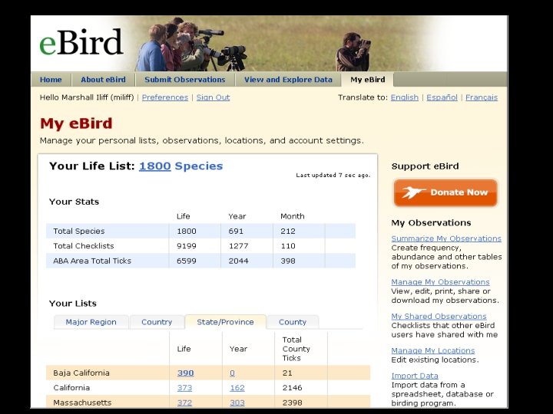Click Massachusetts county ticks value 2398

point(292,402)
